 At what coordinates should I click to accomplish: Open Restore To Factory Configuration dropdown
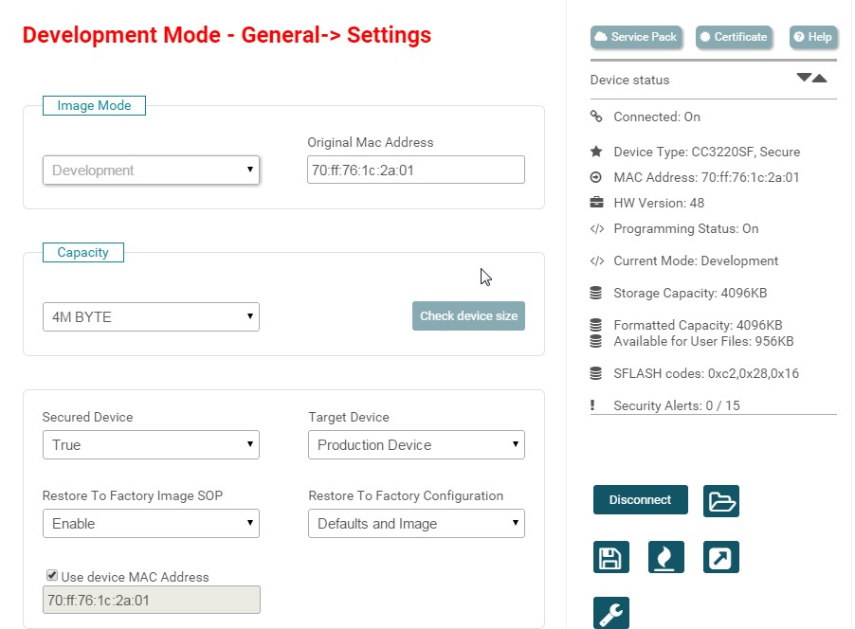click(416, 524)
